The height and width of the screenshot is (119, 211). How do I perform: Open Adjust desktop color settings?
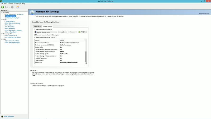coord(13,23)
